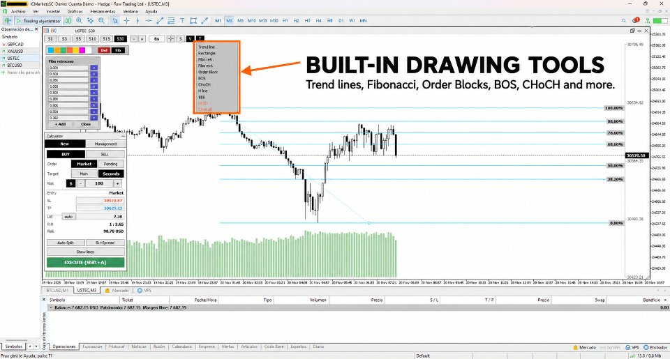
Task: Open the Gráficos menu
Action: point(75,12)
